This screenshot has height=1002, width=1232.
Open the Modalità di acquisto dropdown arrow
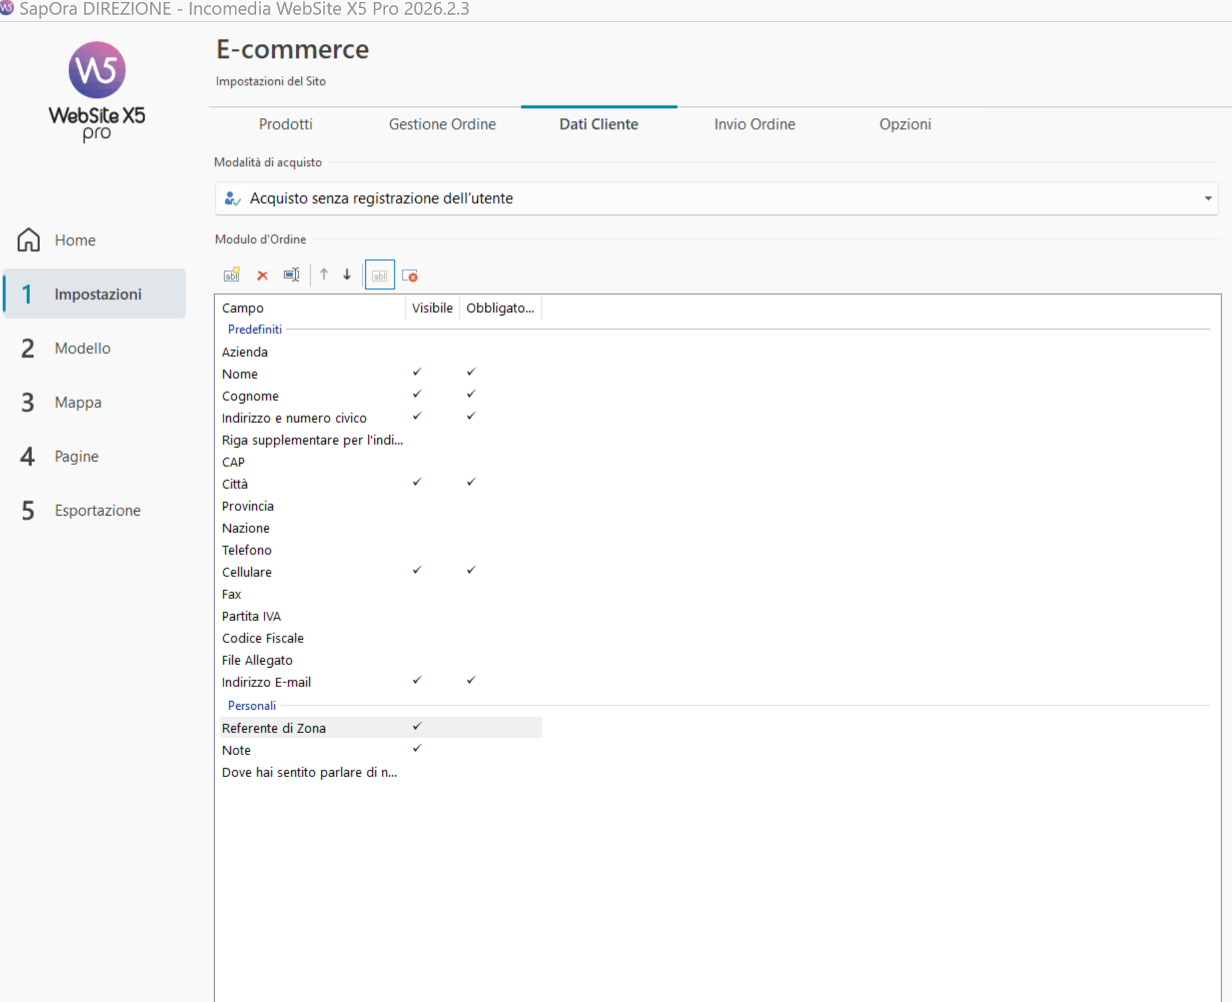click(1207, 199)
